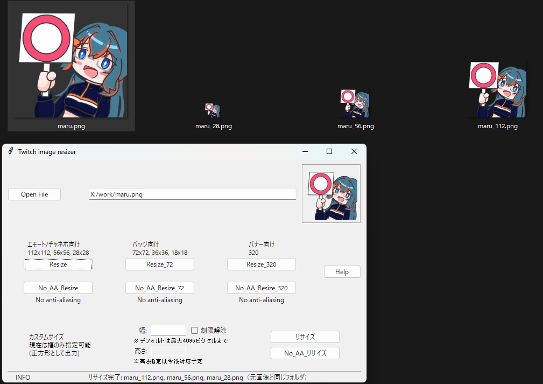Click the リサイズ custom resize button
Image resolution: width=543 pixels, height=384 pixels.
[x=305, y=337]
